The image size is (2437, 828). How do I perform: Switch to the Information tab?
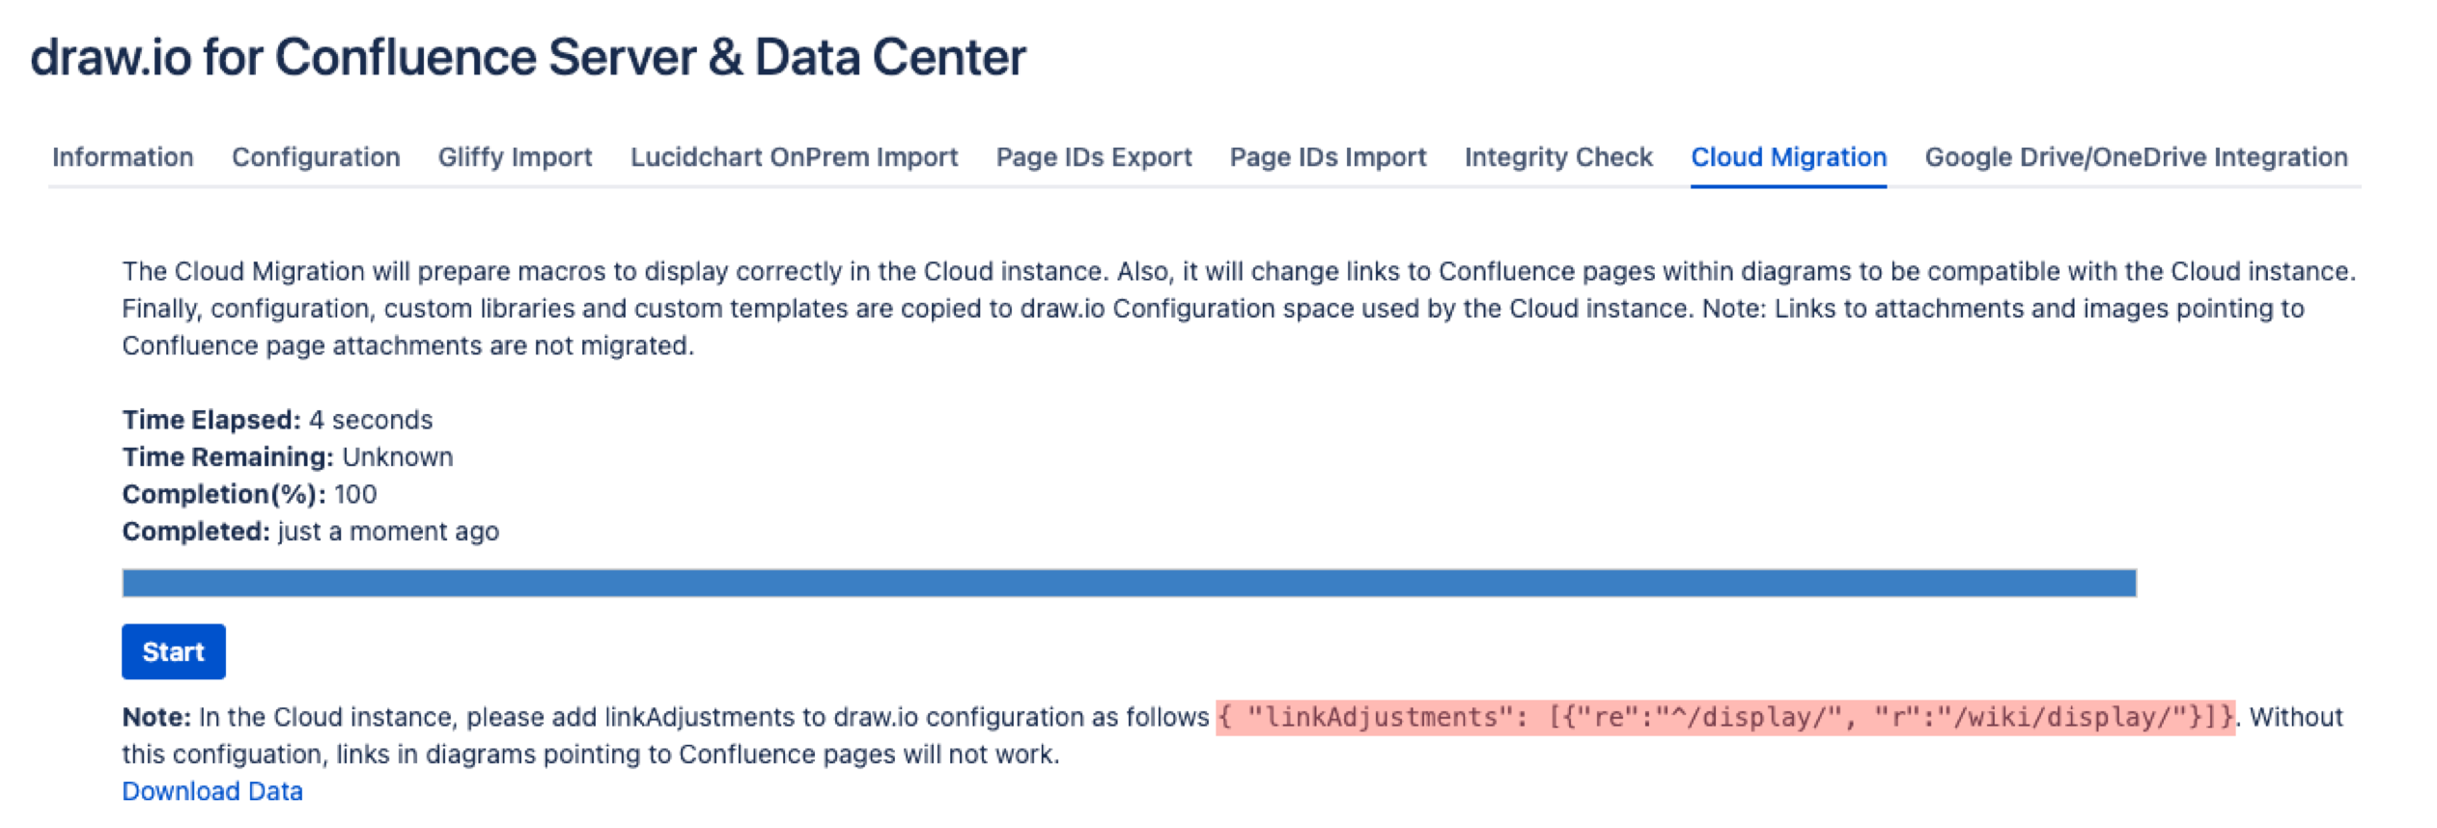tap(124, 157)
